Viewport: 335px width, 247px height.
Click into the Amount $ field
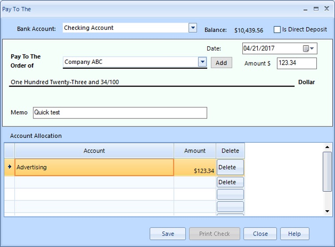coord(296,63)
